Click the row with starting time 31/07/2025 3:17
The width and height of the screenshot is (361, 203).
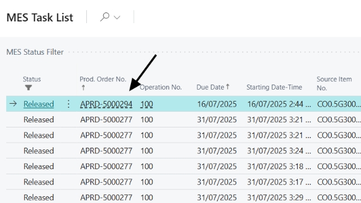[183, 182]
